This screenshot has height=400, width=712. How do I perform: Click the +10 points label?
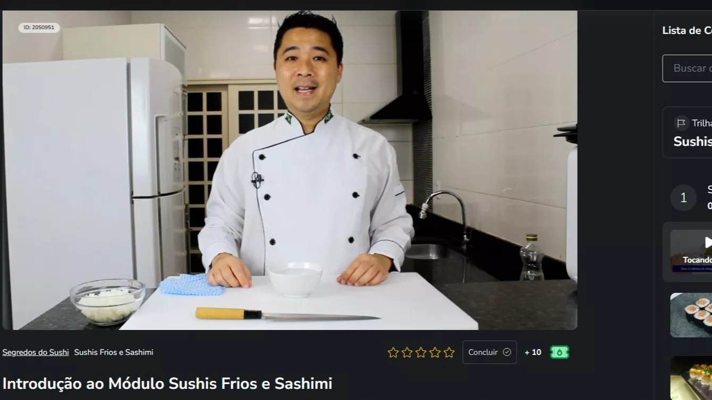[x=533, y=352]
